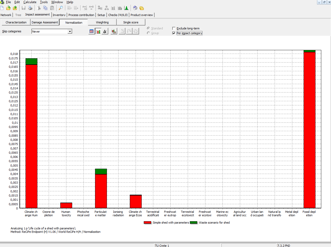331x247 pixels.
Task: Click the '7.3.2 PhD' status bar text
Action: coord(284,245)
